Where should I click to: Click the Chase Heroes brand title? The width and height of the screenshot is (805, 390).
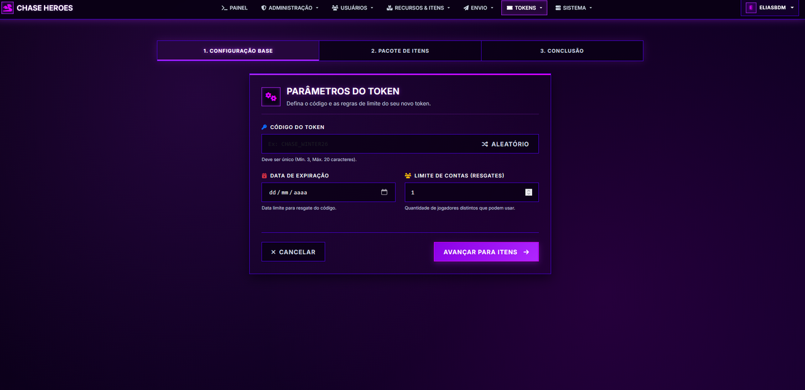click(x=45, y=8)
